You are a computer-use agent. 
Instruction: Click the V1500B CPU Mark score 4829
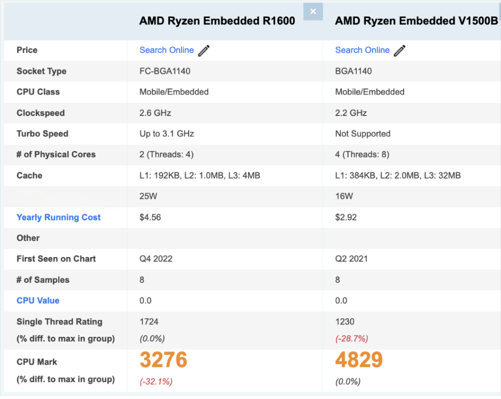359,360
